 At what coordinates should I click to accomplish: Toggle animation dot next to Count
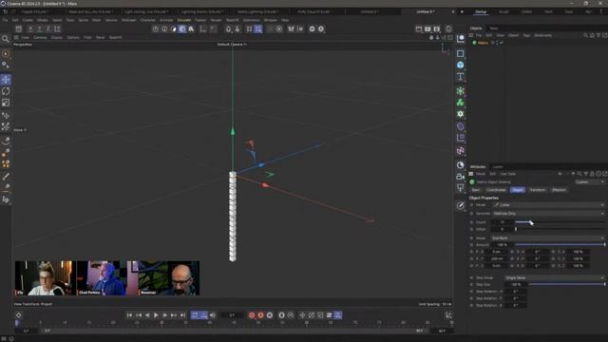[472, 222]
